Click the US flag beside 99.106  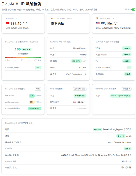point(98,23)
